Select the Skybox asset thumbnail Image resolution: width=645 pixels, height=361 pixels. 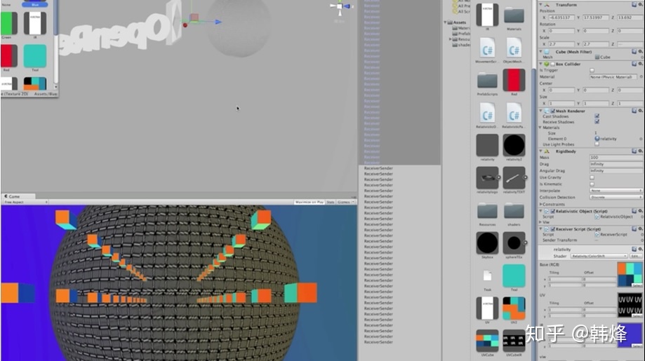point(487,243)
